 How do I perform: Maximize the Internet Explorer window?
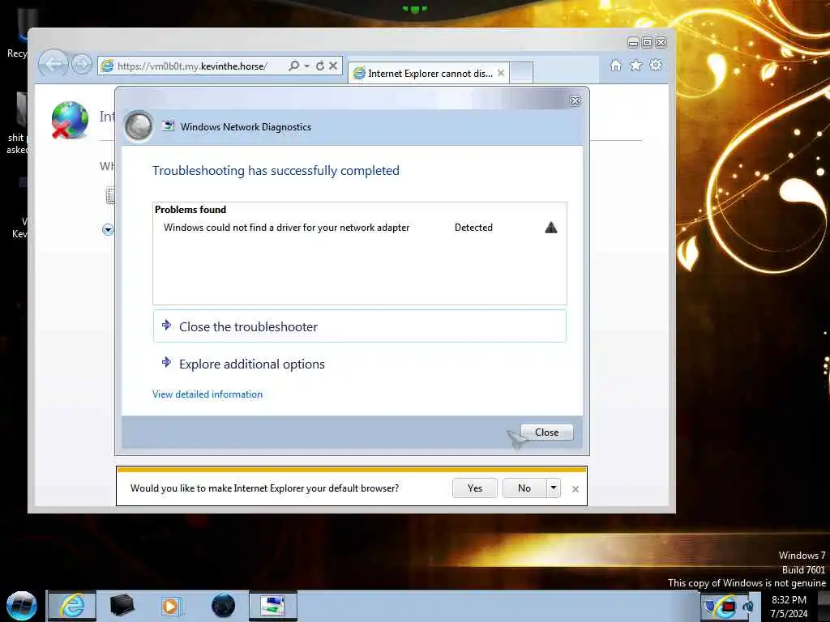click(x=647, y=42)
